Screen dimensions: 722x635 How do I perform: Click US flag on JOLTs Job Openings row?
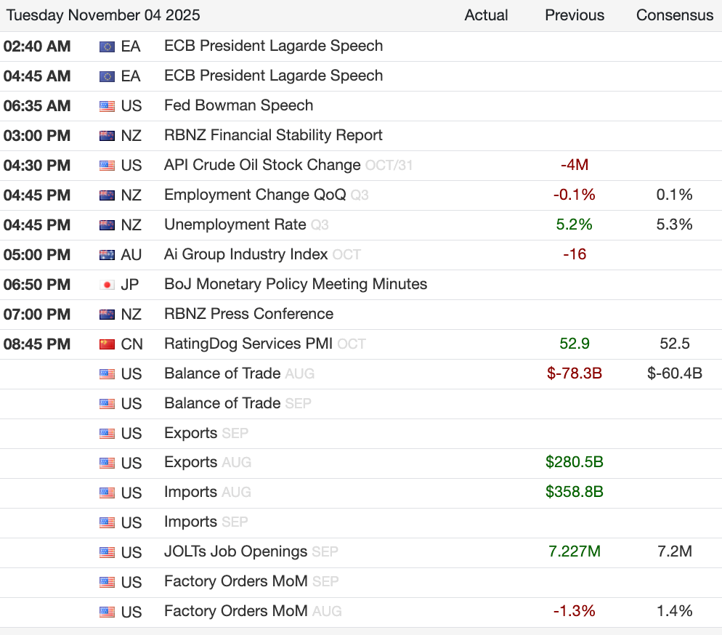click(x=107, y=552)
